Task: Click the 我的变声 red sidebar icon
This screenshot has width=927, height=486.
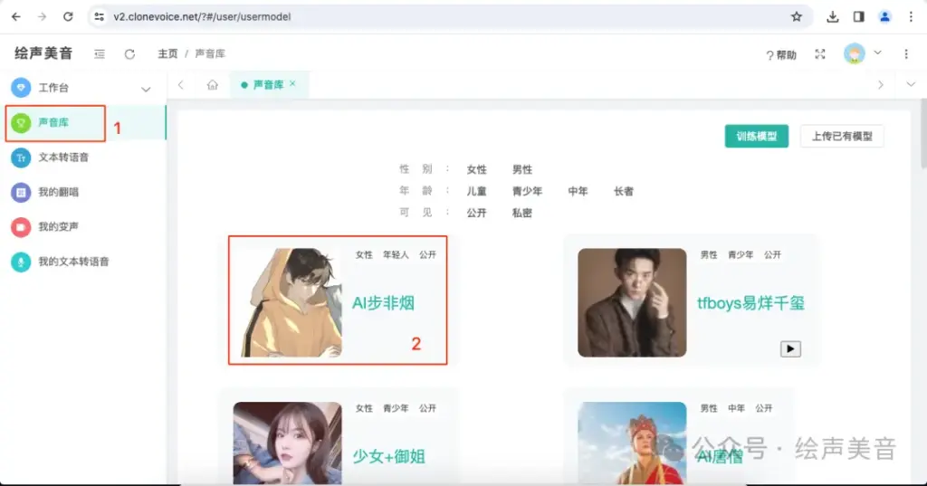Action: pos(21,227)
